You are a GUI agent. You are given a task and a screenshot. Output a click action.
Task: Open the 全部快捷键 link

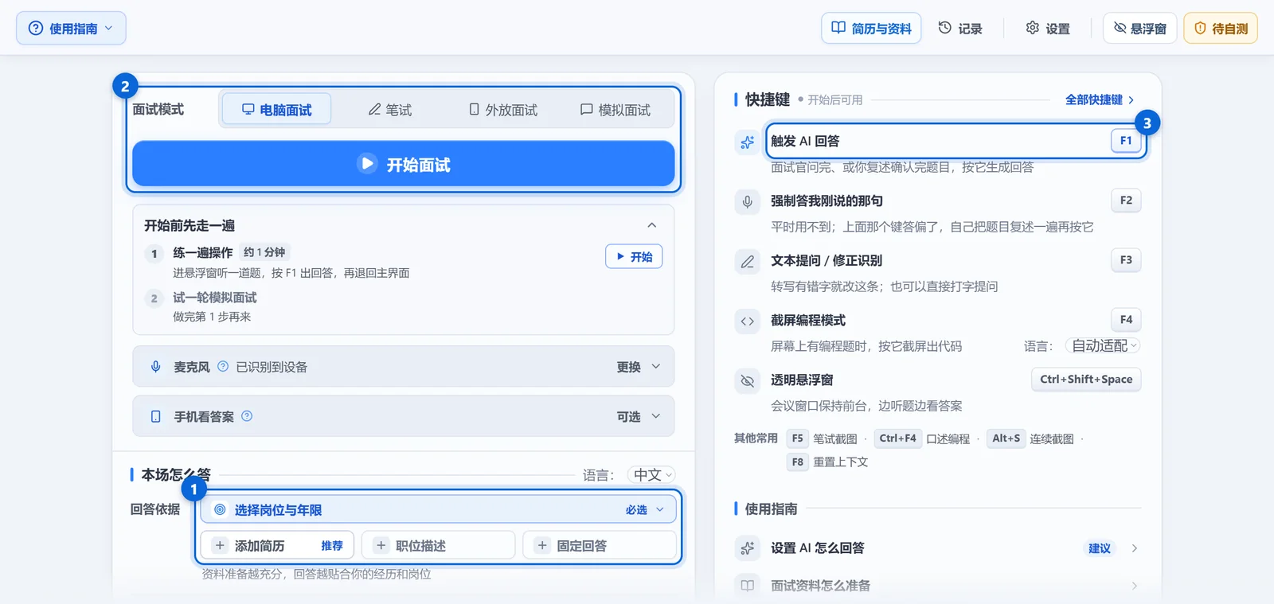[1100, 100]
